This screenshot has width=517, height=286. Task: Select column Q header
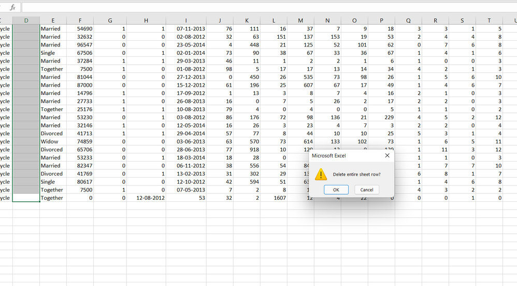pos(408,20)
